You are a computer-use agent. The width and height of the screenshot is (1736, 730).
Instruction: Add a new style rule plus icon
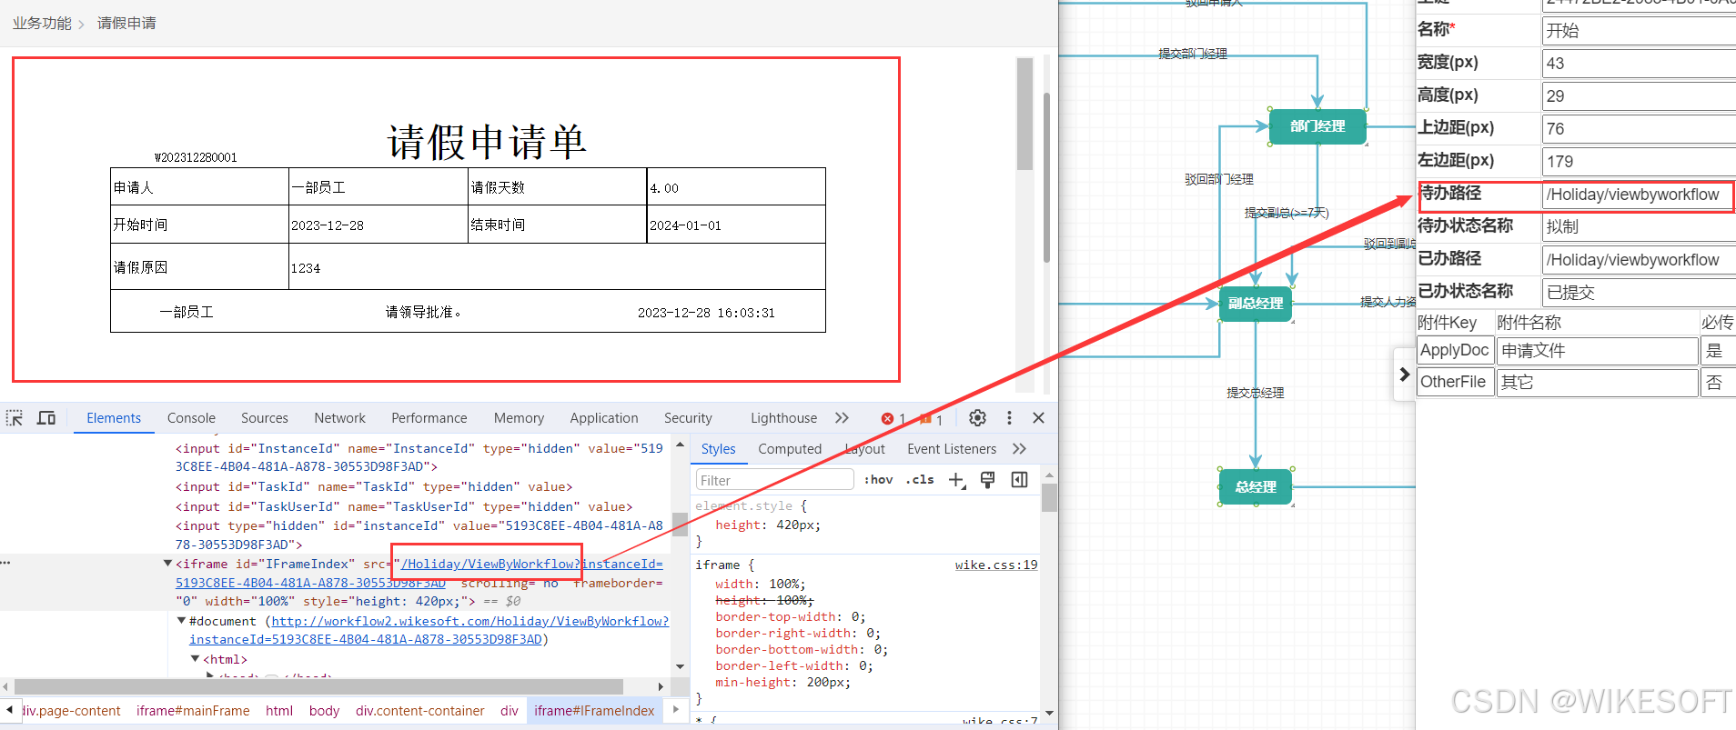pos(956,480)
